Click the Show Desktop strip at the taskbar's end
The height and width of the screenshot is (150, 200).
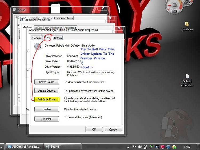tap(198, 147)
